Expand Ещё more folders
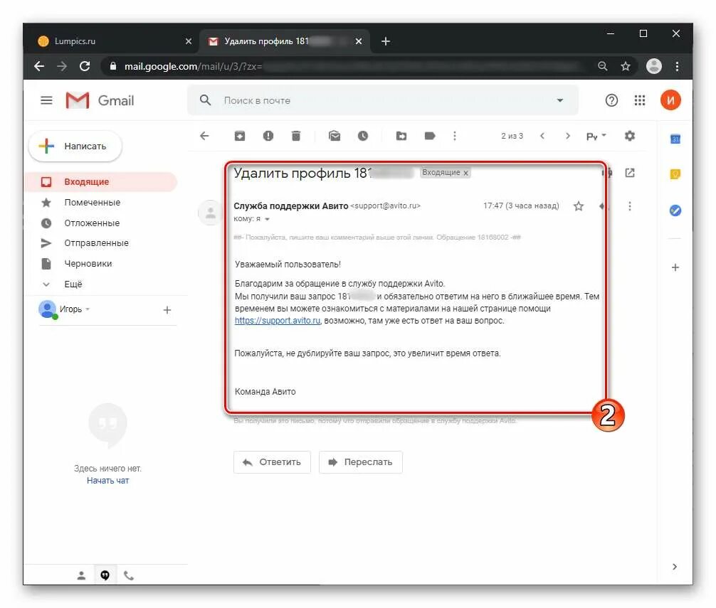Viewport: 716px width, 608px height. point(73,284)
